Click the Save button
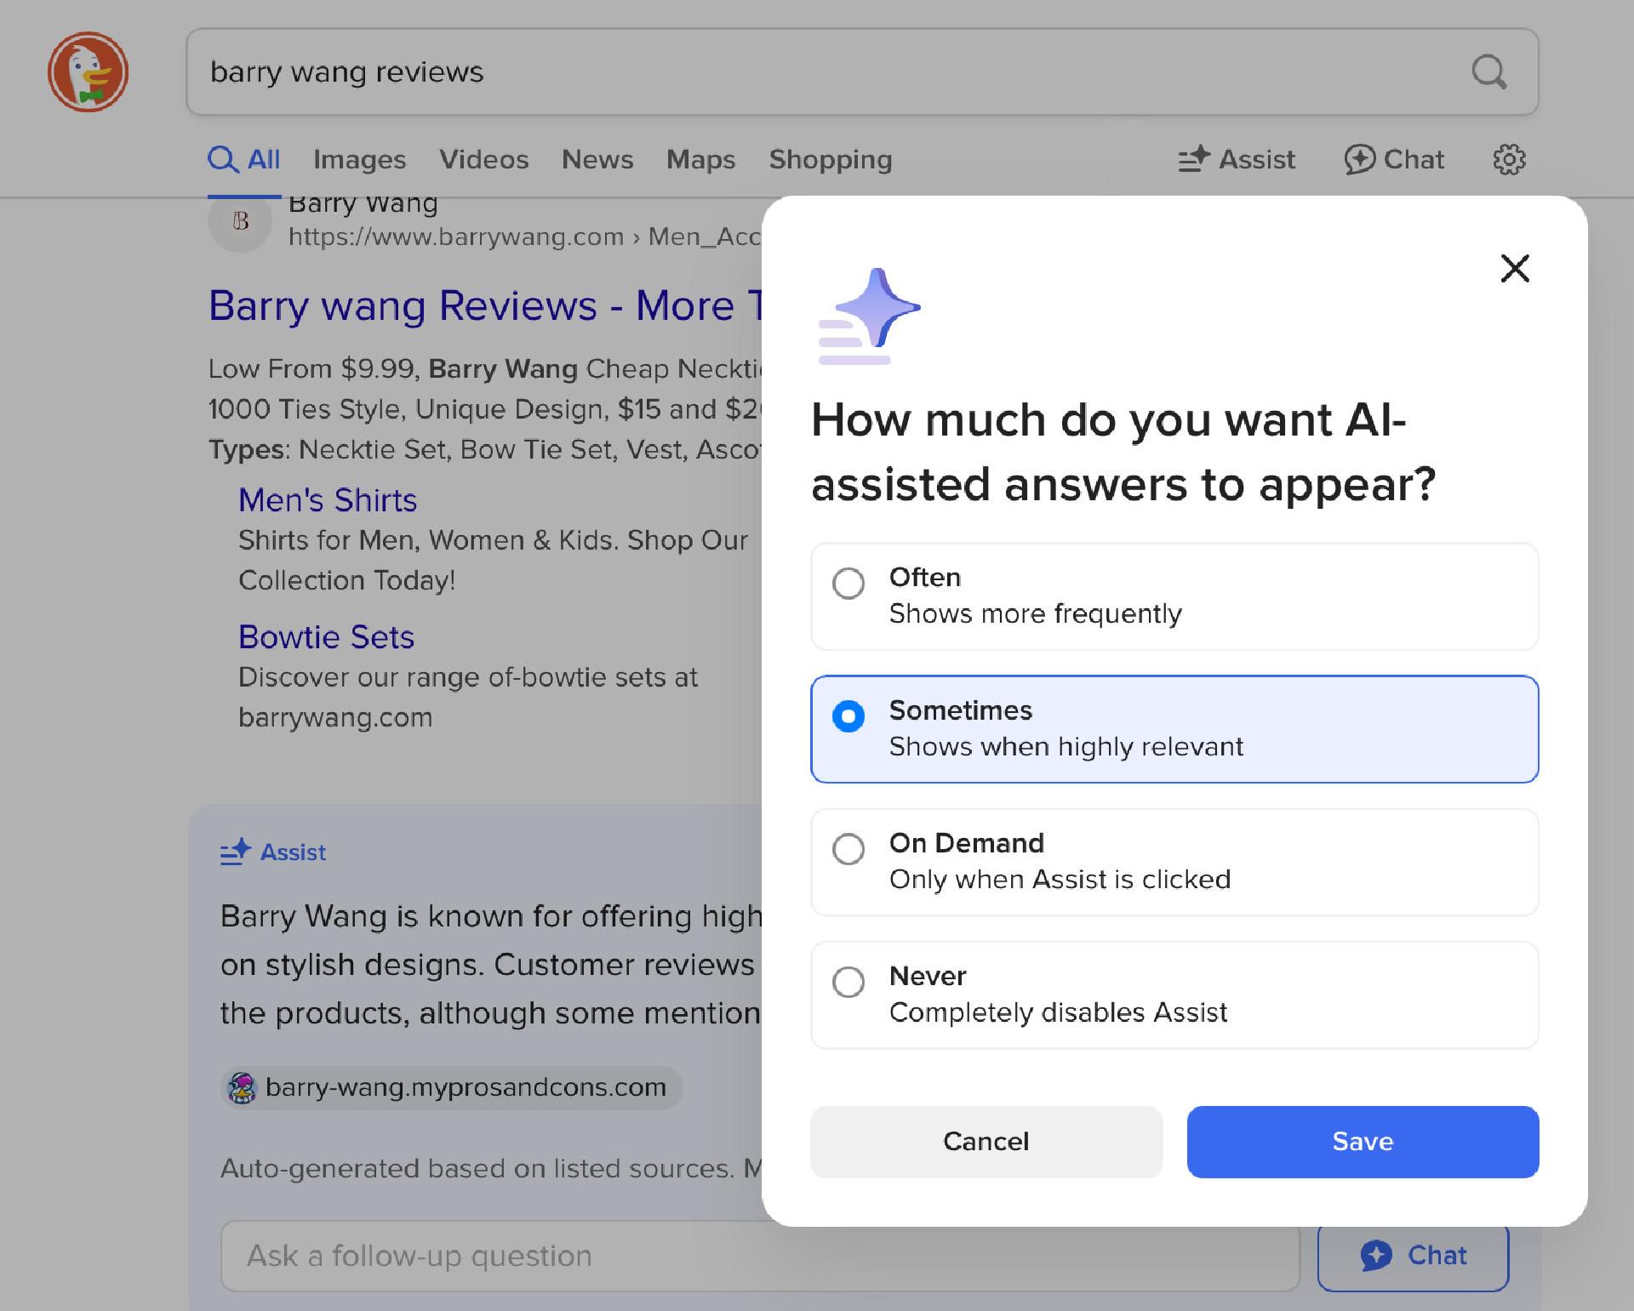Viewport: 1634px width, 1311px height. point(1363,1142)
